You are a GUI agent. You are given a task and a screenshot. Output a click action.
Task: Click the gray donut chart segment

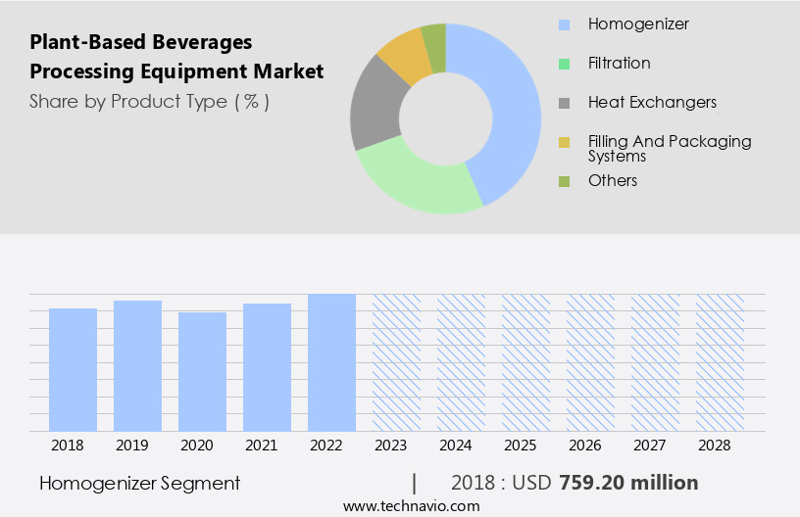pyautogui.click(x=373, y=106)
